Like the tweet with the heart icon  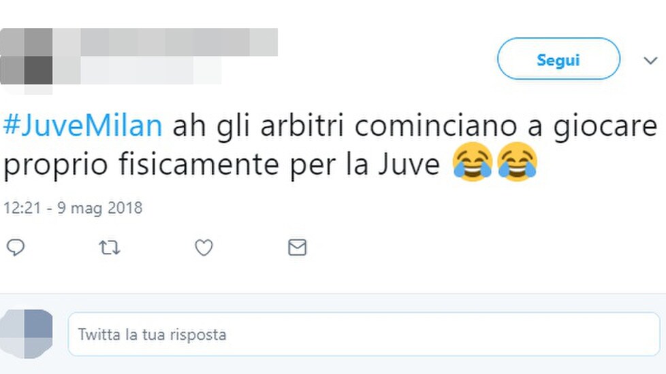[x=204, y=248]
